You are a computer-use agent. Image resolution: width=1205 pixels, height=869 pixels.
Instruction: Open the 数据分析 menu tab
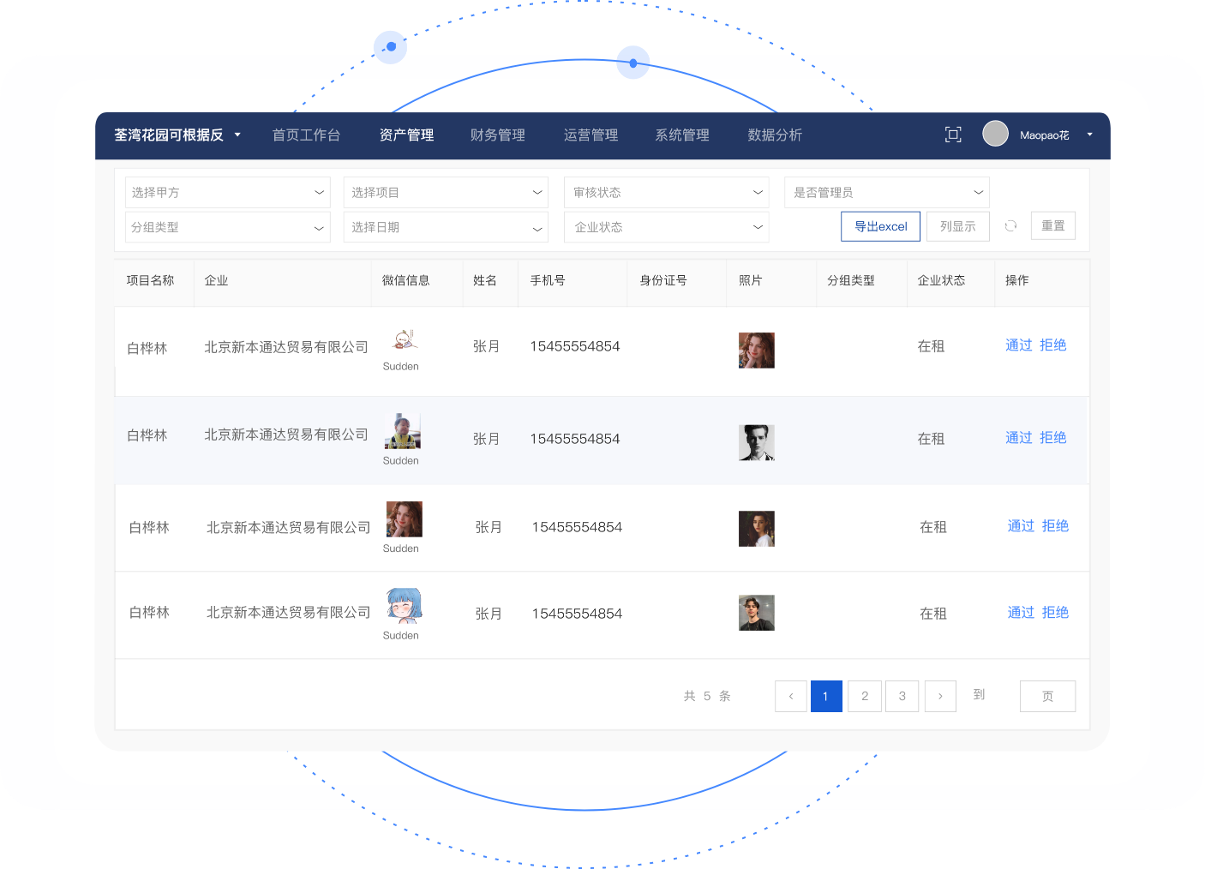click(774, 135)
